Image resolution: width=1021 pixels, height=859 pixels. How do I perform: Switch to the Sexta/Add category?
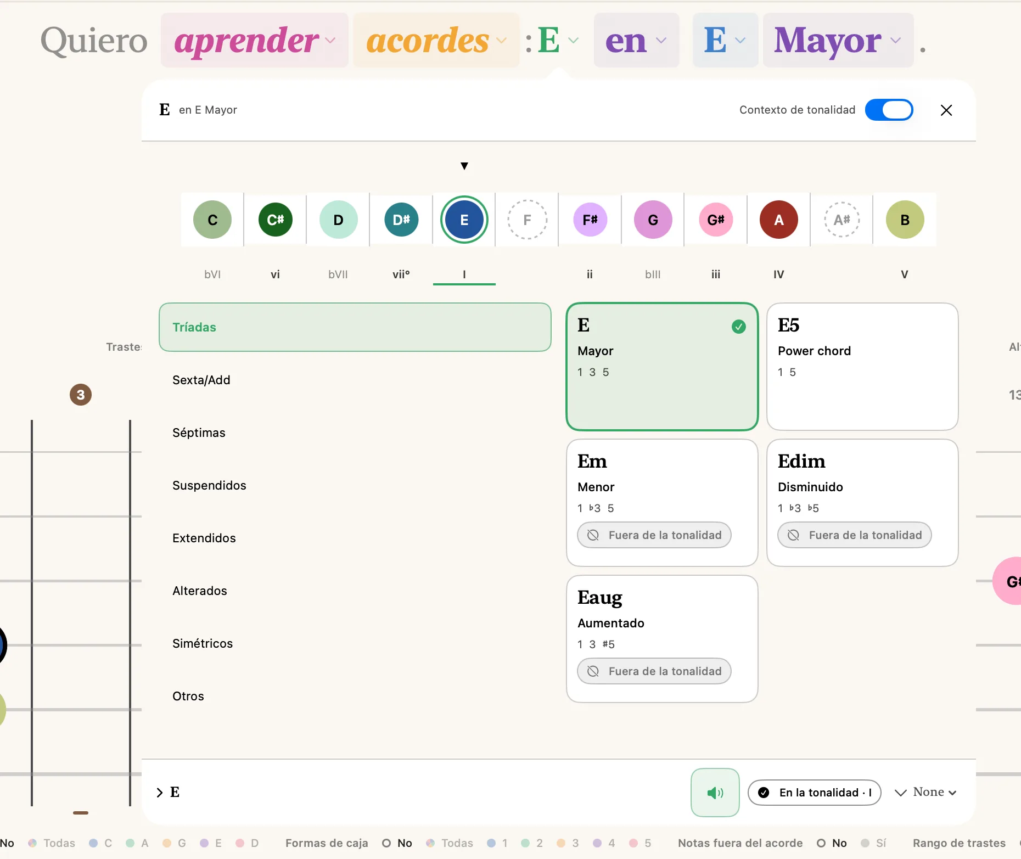point(355,380)
